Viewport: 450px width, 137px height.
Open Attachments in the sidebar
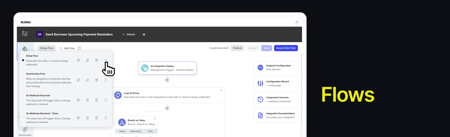click(x=25, y=131)
